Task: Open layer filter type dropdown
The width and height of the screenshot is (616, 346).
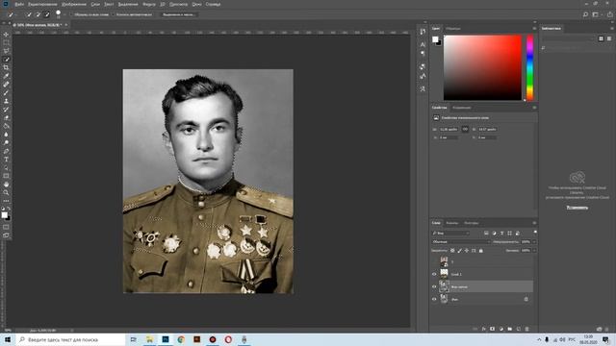Action: pyautogui.click(x=450, y=233)
